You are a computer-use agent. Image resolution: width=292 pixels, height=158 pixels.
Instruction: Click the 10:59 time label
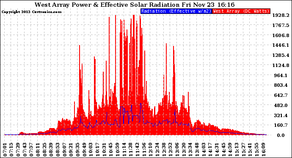[118, 150]
